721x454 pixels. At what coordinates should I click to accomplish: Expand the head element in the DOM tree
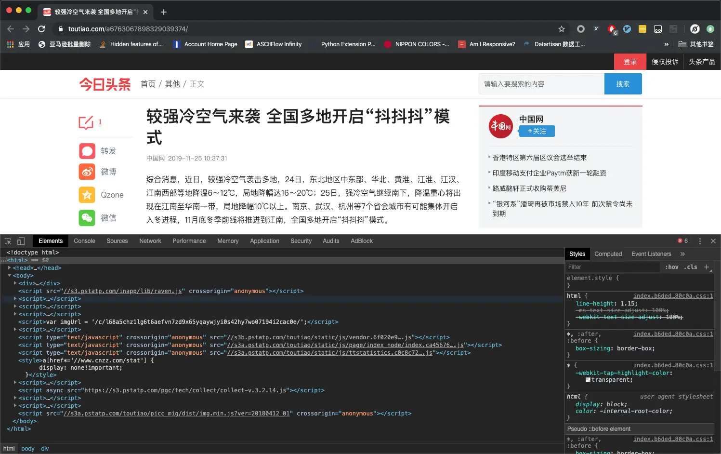(10, 267)
